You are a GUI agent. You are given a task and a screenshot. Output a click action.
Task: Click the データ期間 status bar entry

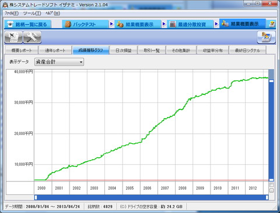click(x=43, y=207)
